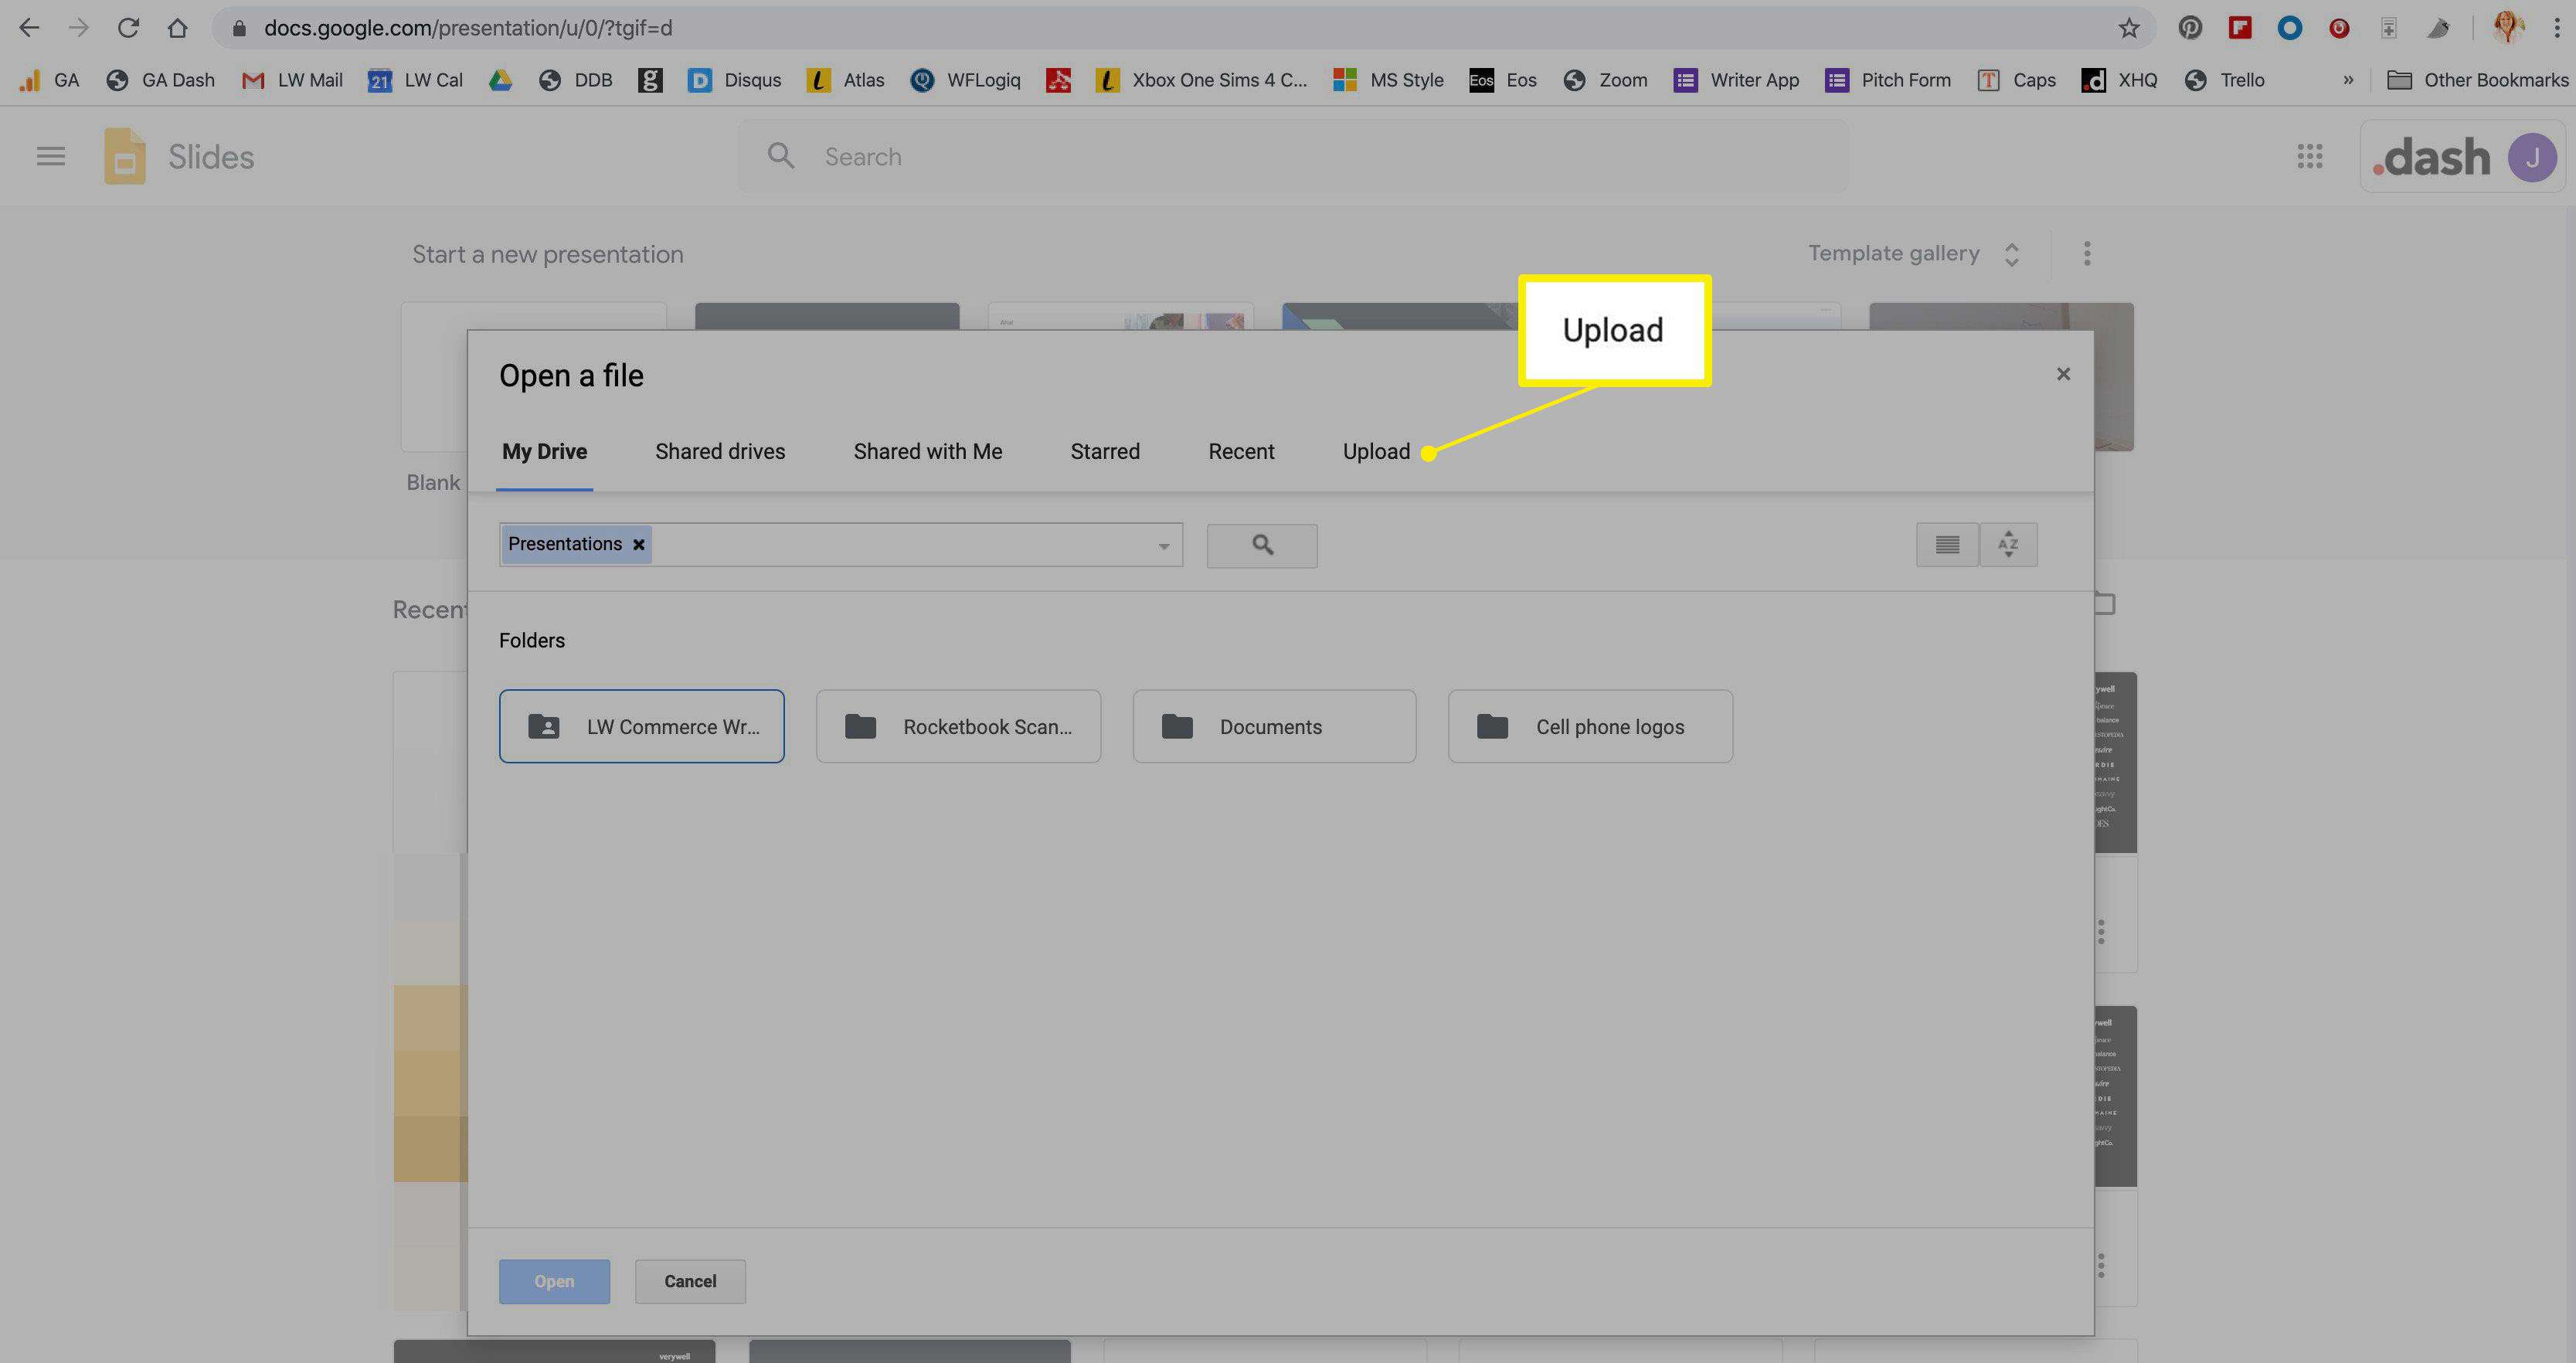Viewport: 2576px width, 1363px height.
Task: Click the list view icon
Action: tap(1947, 543)
